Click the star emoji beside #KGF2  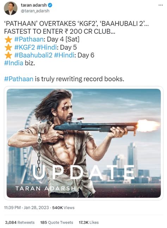(8, 48)
